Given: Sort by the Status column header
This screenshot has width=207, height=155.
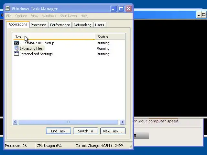Looking at the screenshot, I should [110, 37].
